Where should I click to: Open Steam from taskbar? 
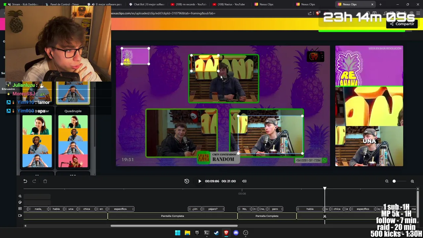216,233
